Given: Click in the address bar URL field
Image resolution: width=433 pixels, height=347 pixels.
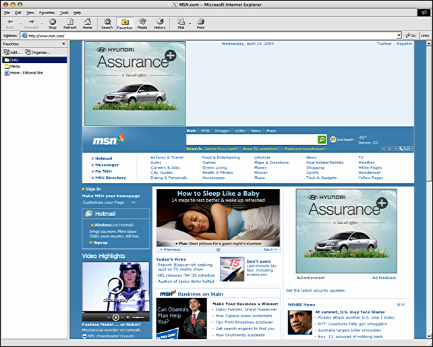Looking at the screenshot, I should pos(209,36).
